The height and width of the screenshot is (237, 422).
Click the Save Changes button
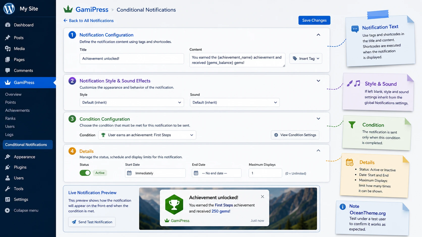314,20
